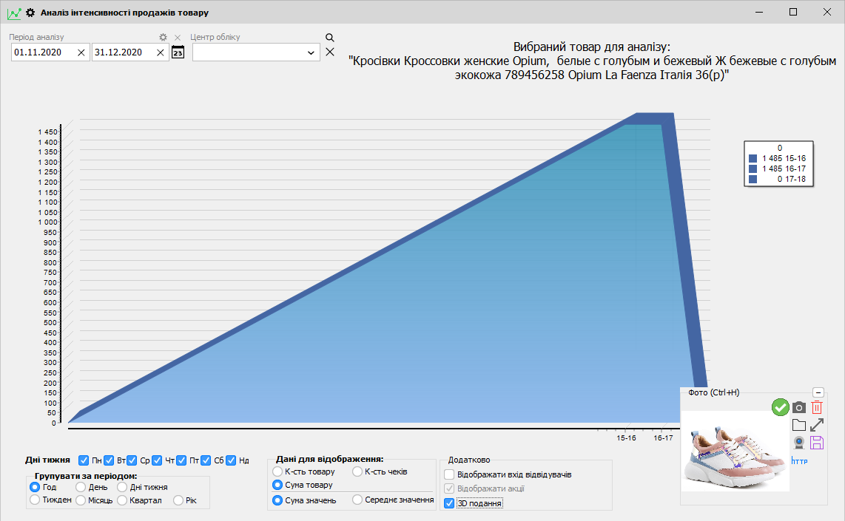Click the http link in photo panel
845x521 pixels.
tap(799, 460)
